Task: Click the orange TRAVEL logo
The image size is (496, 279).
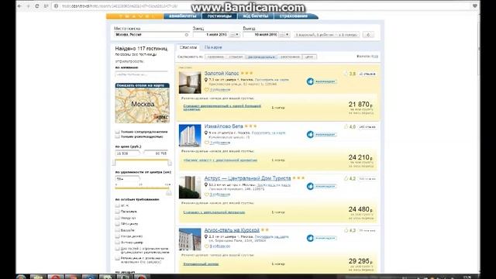Action: [x=135, y=16]
